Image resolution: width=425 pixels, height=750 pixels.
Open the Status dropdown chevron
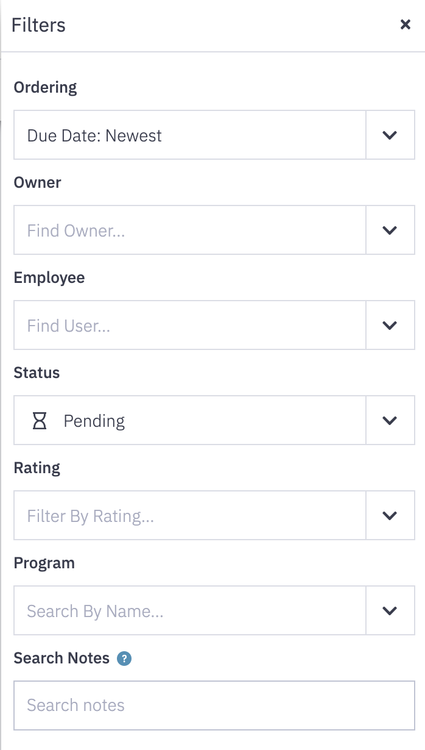[390, 420]
